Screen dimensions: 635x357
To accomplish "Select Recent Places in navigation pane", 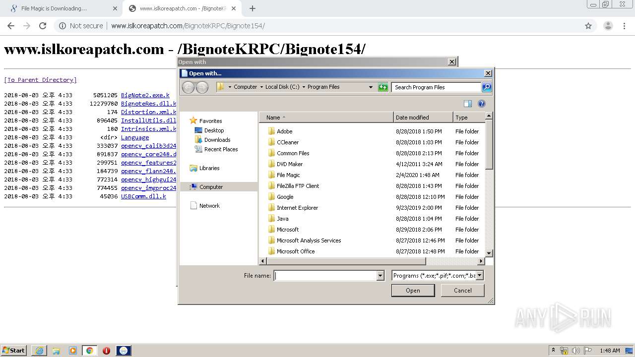I will click(221, 149).
